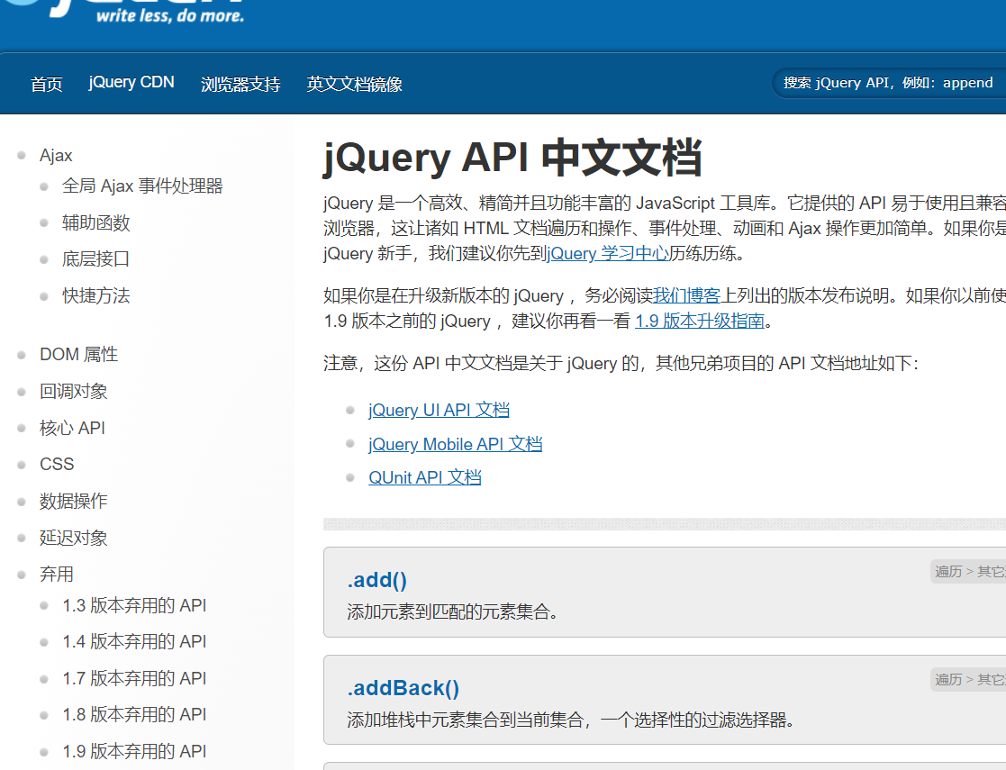Viewport: 1006px width, 770px height.
Task: Select 底层接口 in sidebar
Action: click(x=96, y=259)
